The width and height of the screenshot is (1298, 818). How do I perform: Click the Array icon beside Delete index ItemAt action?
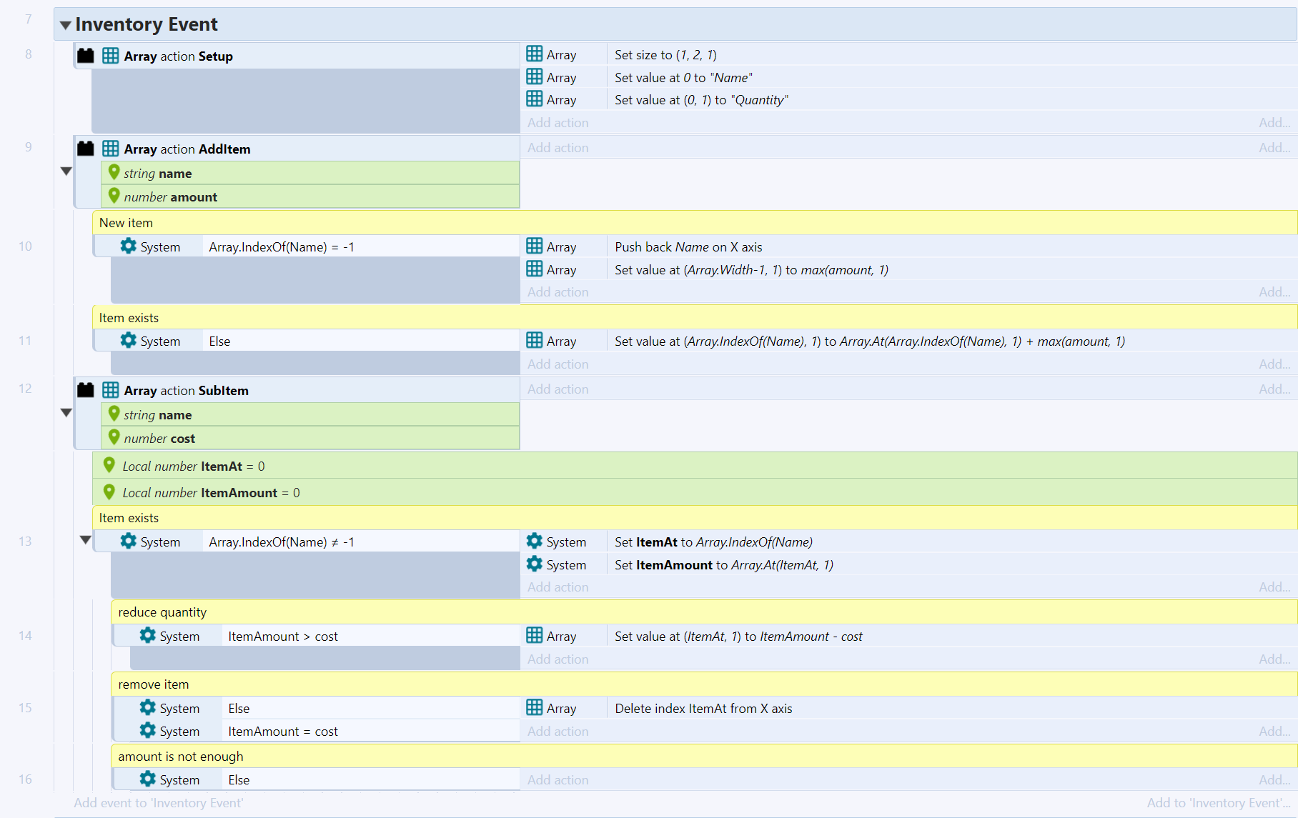pyautogui.click(x=534, y=708)
